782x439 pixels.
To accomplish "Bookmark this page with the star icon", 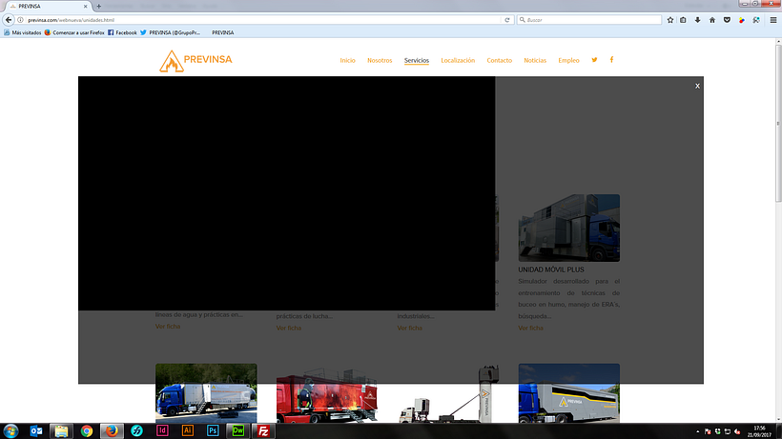I will click(x=670, y=20).
